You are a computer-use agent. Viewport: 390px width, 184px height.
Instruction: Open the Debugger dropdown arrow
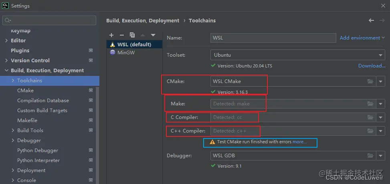(380, 156)
